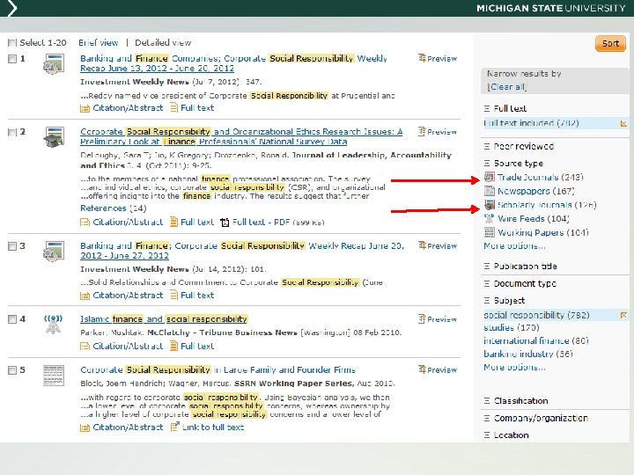This screenshot has height=475, width=634.
Task: Remove the 'Full text included' filter via its icon
Action: [623, 124]
